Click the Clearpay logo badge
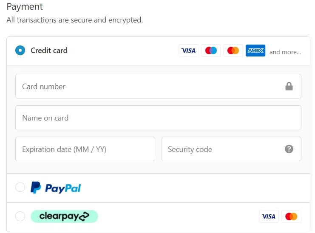The height and width of the screenshot is (233, 315). click(64, 216)
